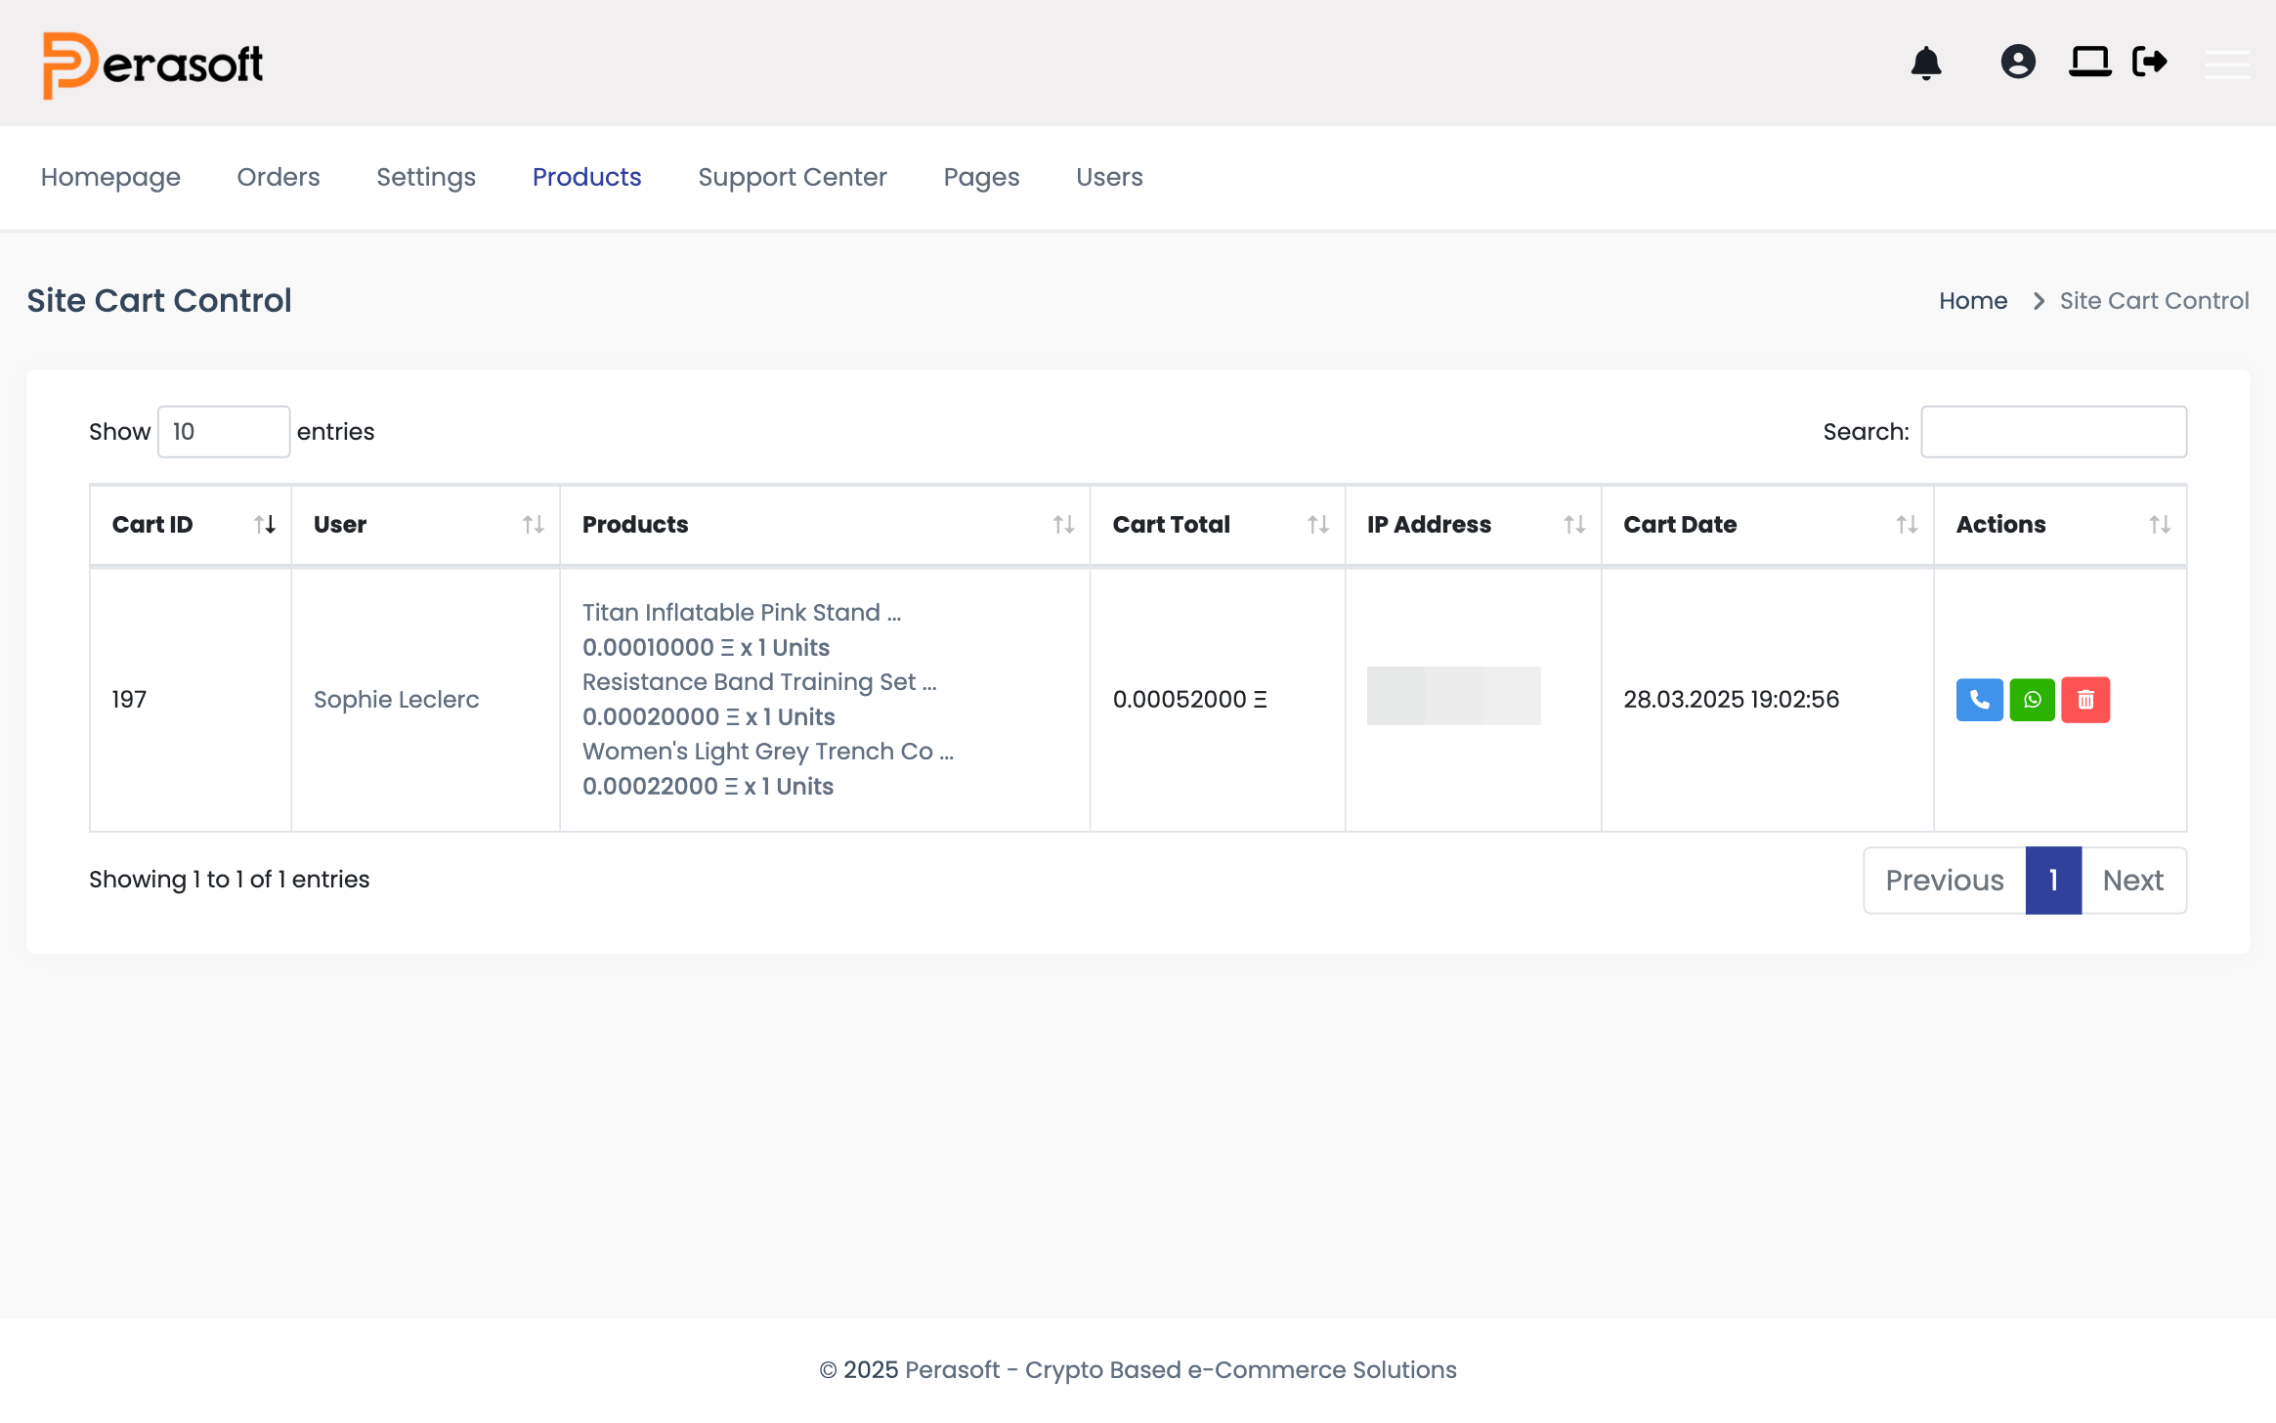Open the hamburger menu icon
2276x1423 pixels.
[2227, 64]
